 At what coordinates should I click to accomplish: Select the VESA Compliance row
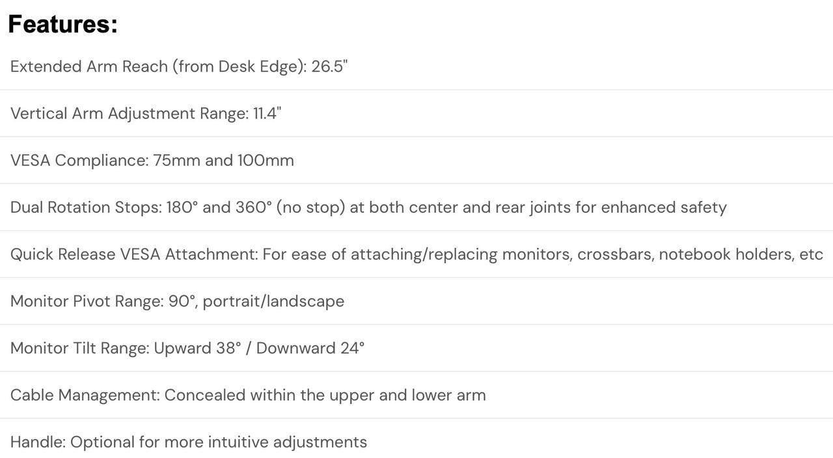[416, 160]
